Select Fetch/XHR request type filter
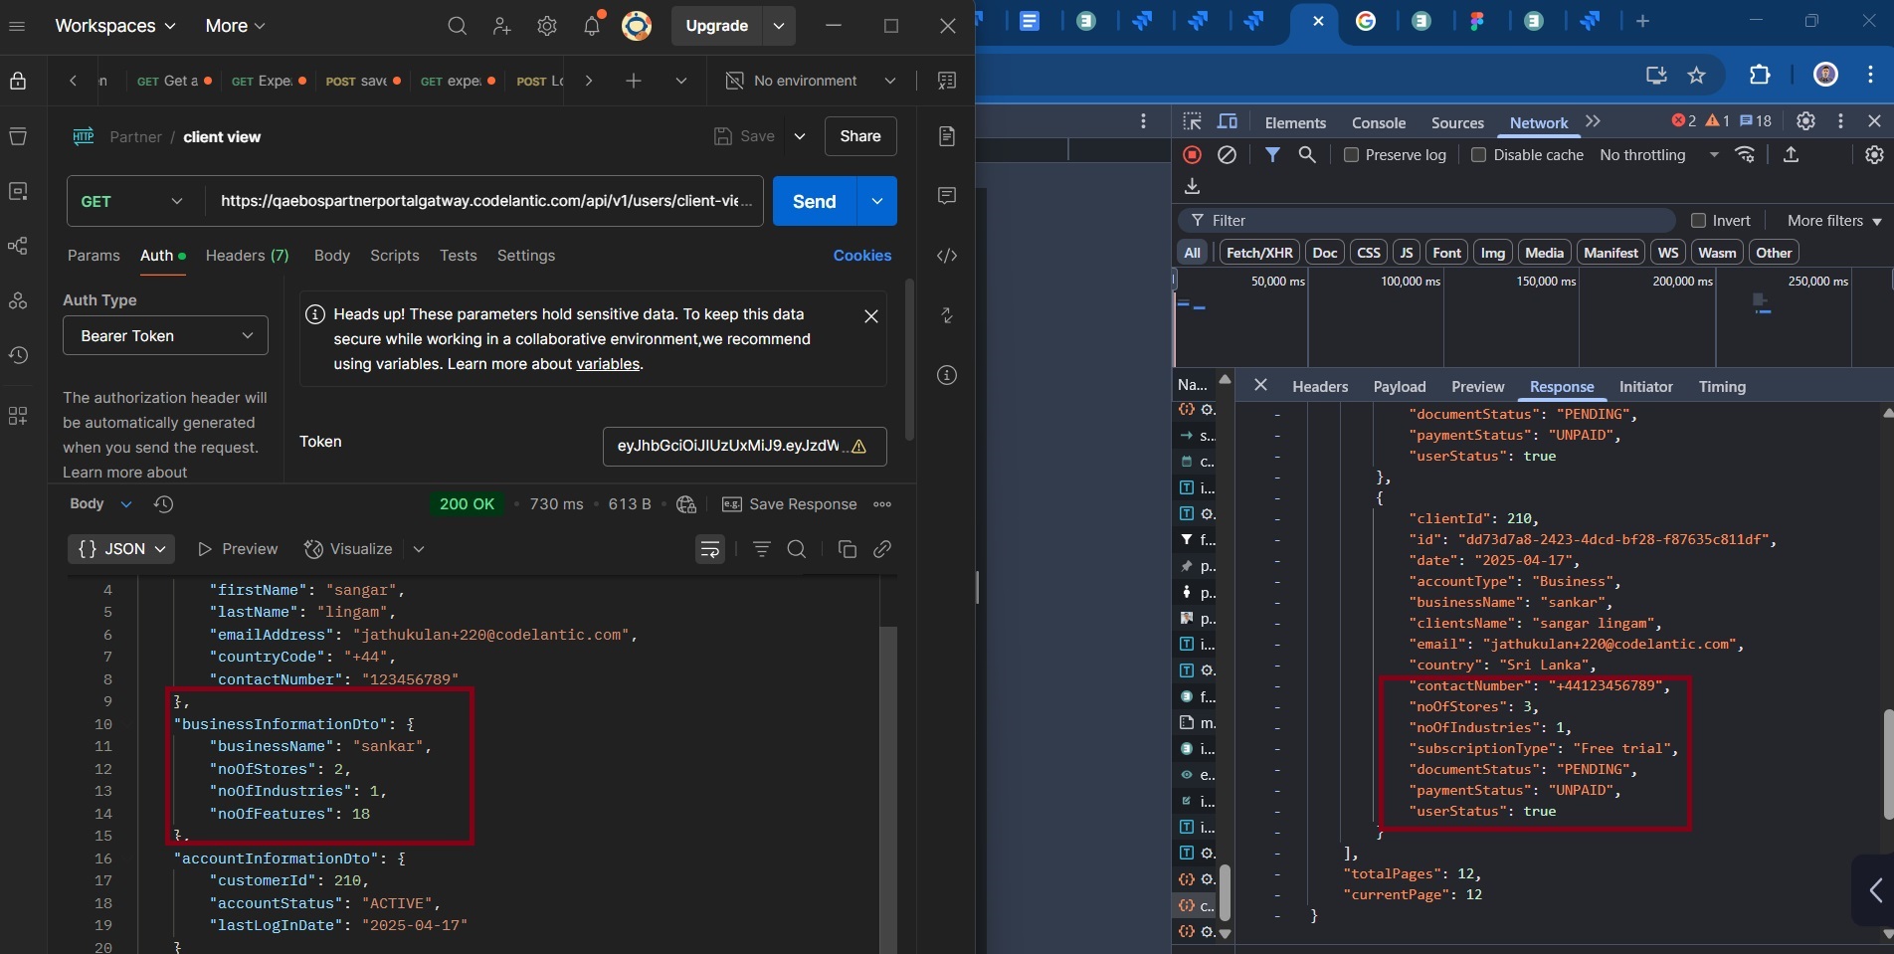 pos(1259,253)
